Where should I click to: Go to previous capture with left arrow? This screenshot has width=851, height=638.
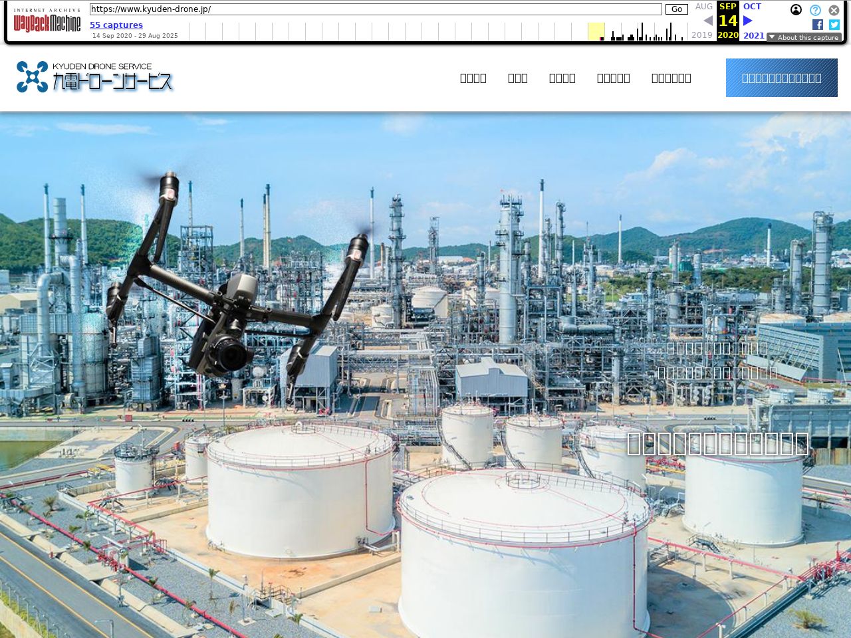[x=708, y=21]
